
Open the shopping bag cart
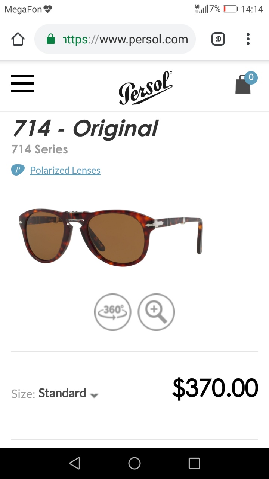coord(243,84)
